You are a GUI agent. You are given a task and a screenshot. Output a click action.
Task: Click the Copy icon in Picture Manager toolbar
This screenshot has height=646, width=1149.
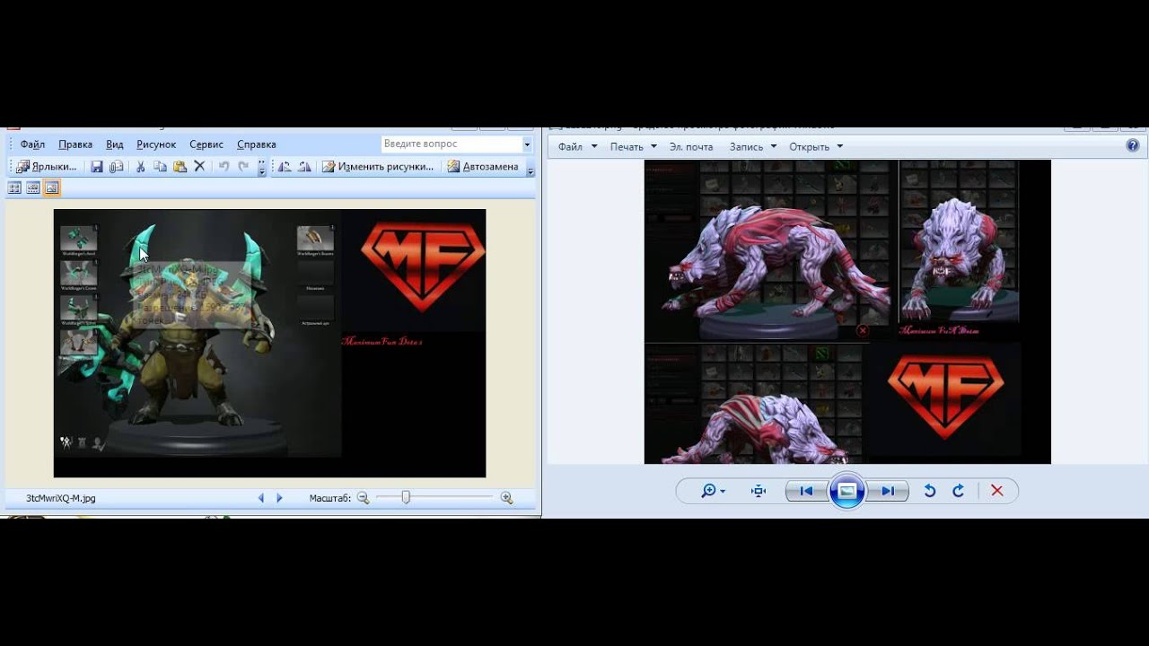pos(160,167)
